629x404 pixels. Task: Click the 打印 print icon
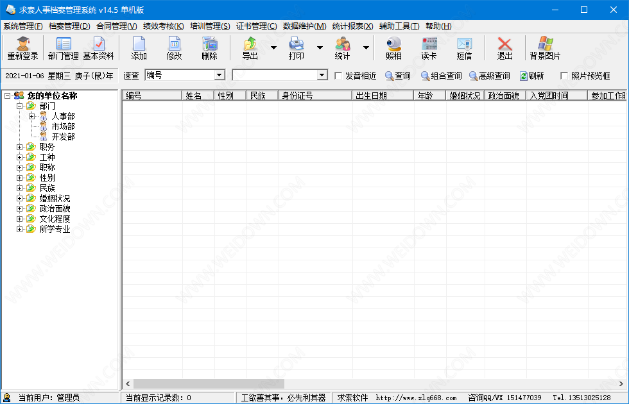pos(296,48)
